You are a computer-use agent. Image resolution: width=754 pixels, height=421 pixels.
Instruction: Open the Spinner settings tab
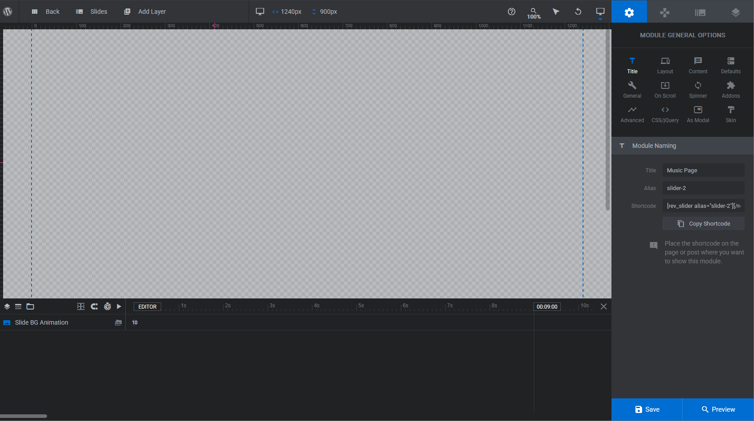pyautogui.click(x=698, y=90)
